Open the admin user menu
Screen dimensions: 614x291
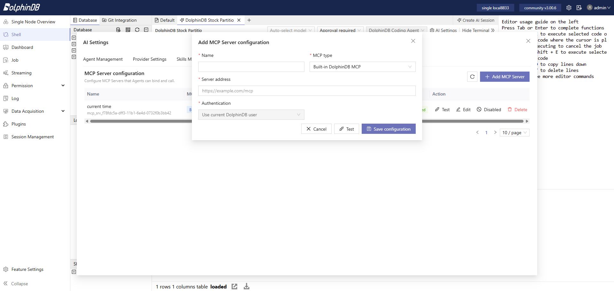[x=599, y=8]
